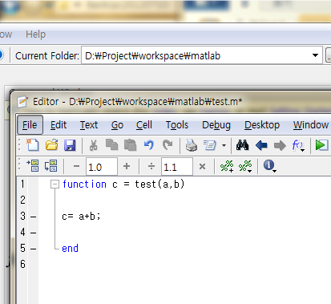Click the Editor title text showing test.m*
331x304 pixels.
click(138, 102)
